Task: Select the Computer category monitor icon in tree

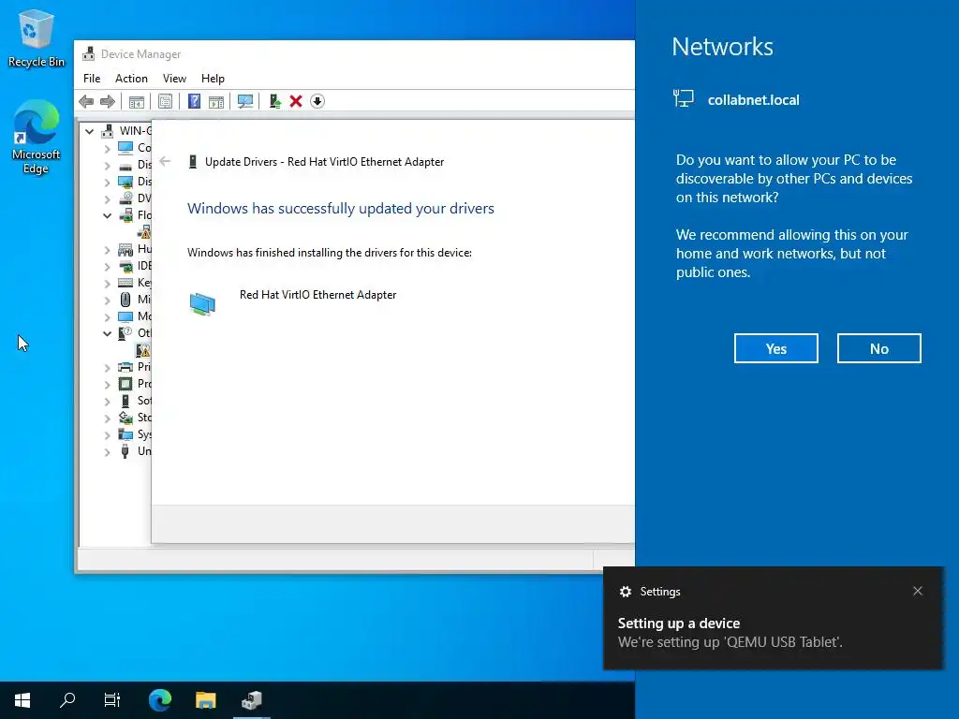Action: (x=125, y=147)
